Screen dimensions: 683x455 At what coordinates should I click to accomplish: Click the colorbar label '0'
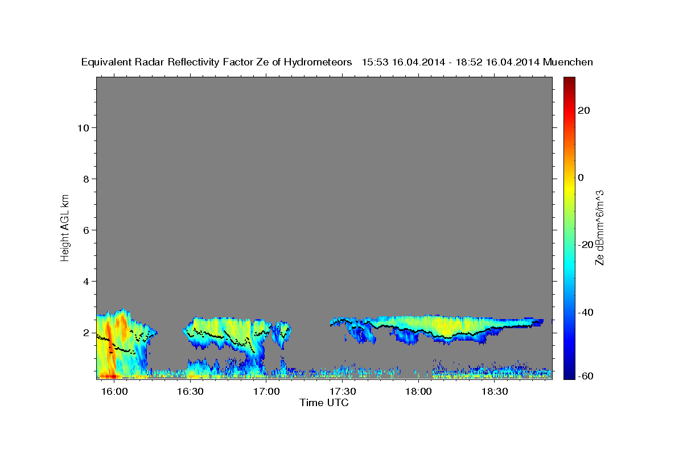tap(581, 177)
